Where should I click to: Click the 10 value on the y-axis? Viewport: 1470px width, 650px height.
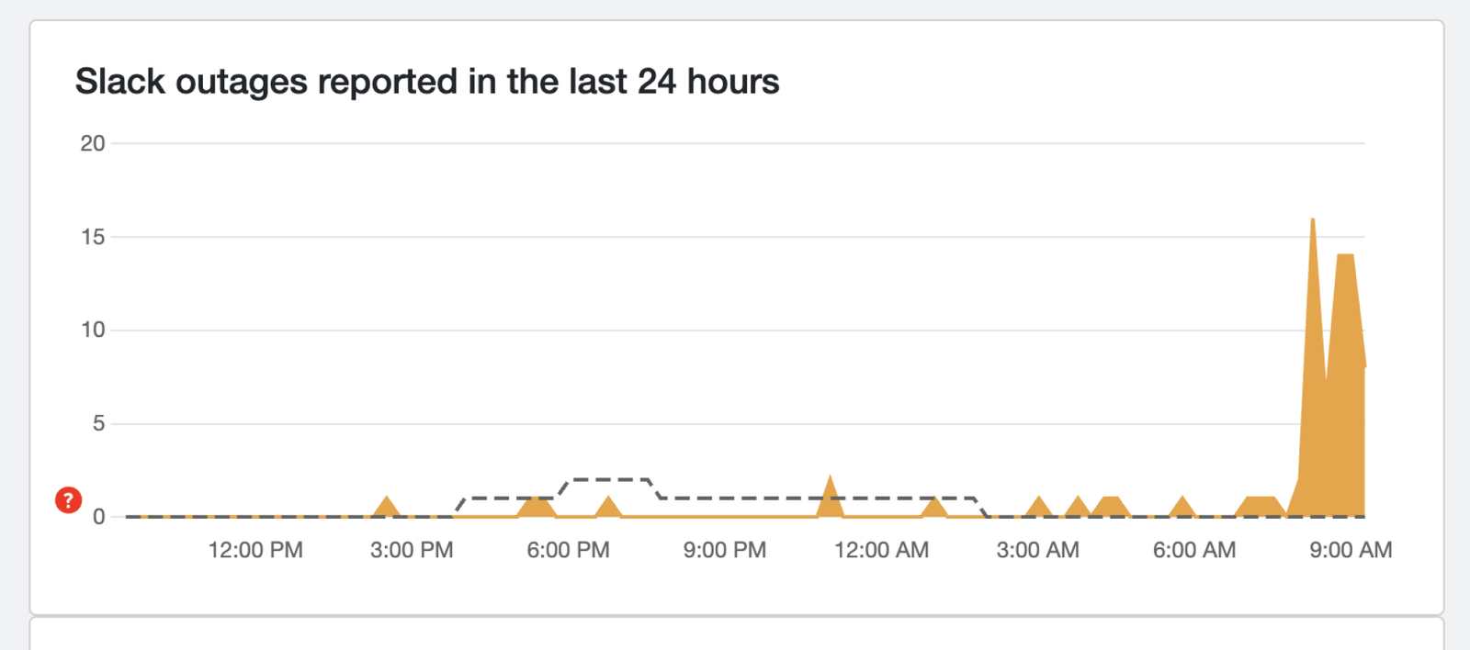(x=93, y=330)
